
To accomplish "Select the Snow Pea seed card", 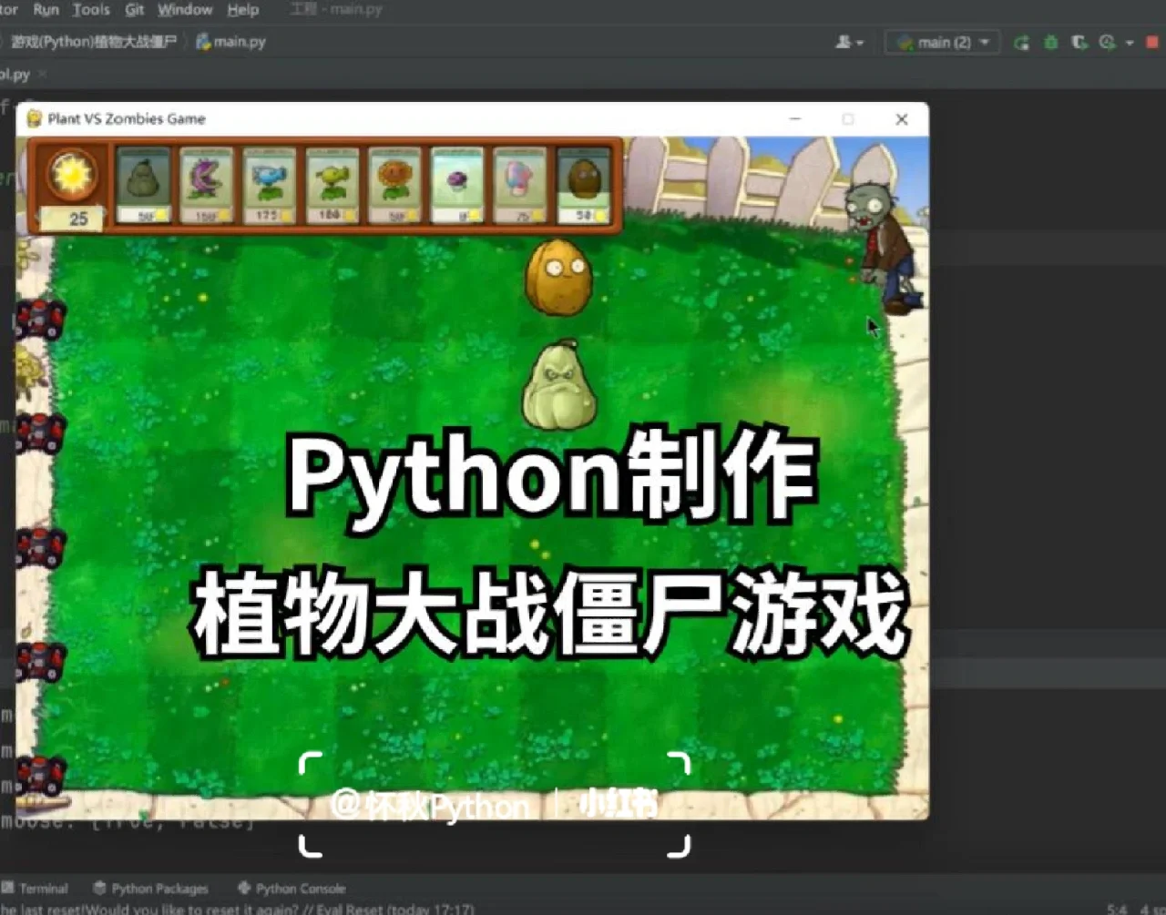I will coord(269,185).
